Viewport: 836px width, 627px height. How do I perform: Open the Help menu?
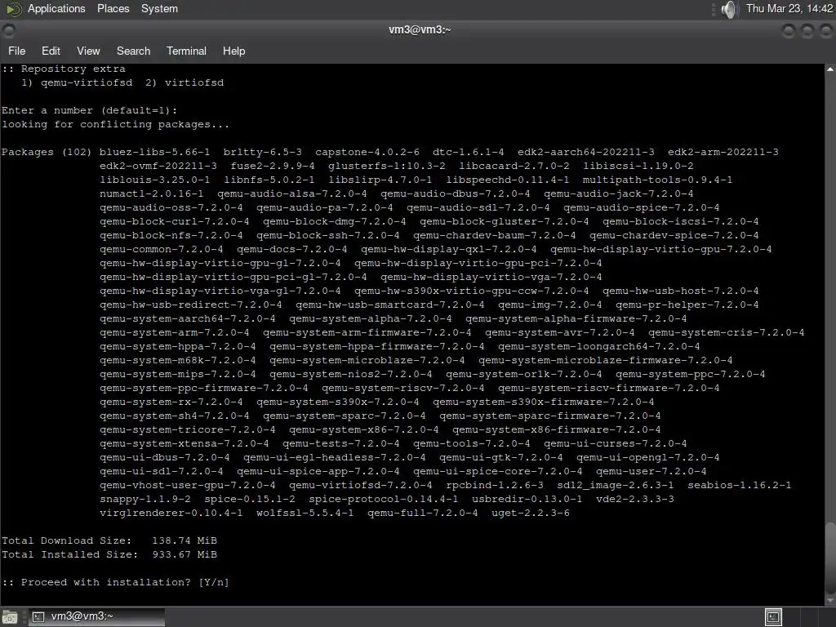233,51
